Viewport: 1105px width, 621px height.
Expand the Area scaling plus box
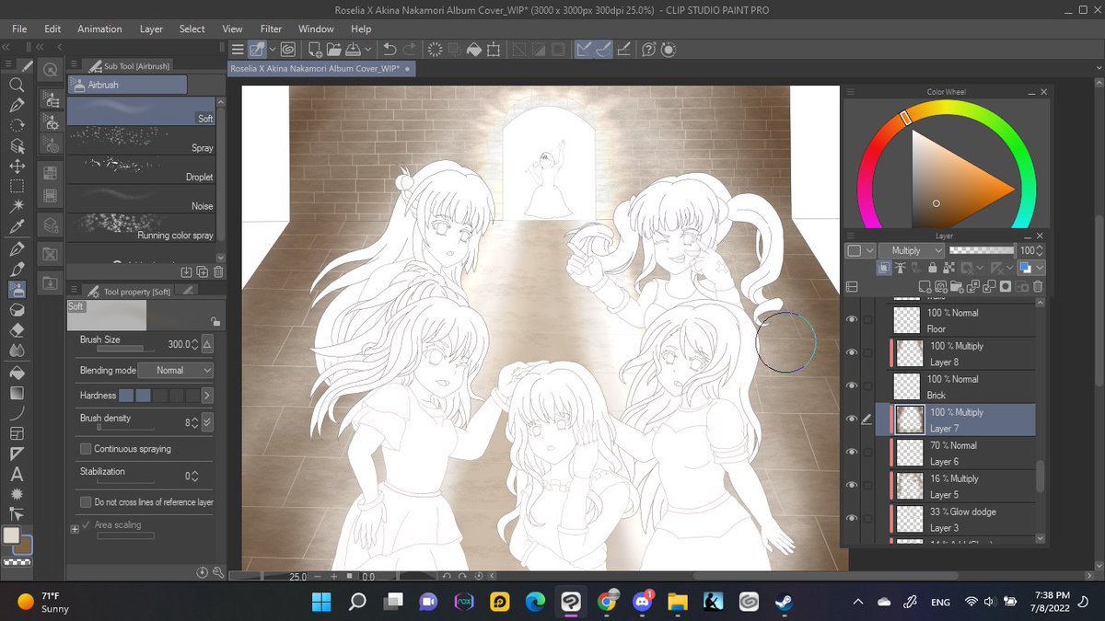(x=75, y=529)
